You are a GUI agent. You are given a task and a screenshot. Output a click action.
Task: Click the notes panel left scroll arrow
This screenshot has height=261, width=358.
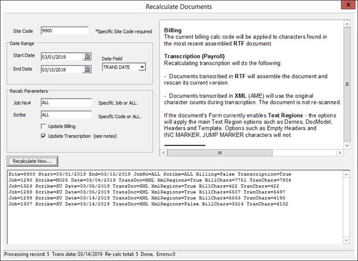[163, 153]
